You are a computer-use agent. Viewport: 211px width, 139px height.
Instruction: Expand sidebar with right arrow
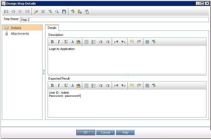tap(44, 74)
